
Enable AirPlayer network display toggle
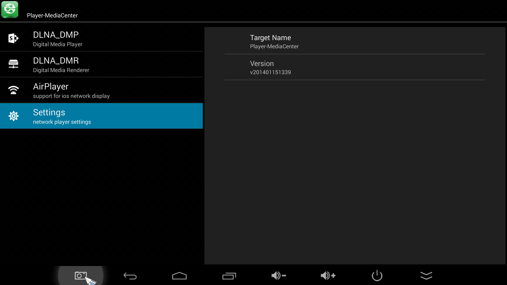click(x=101, y=90)
